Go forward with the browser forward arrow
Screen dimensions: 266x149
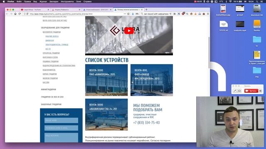click(x=11, y=14)
